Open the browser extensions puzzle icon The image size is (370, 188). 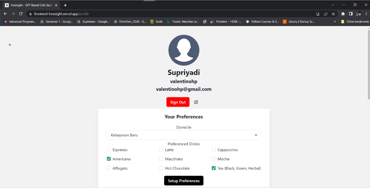[x=343, y=14]
